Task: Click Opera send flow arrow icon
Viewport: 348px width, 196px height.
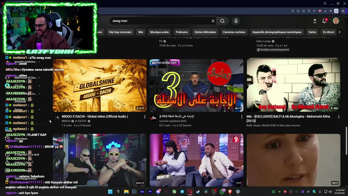Action: pos(315,11)
